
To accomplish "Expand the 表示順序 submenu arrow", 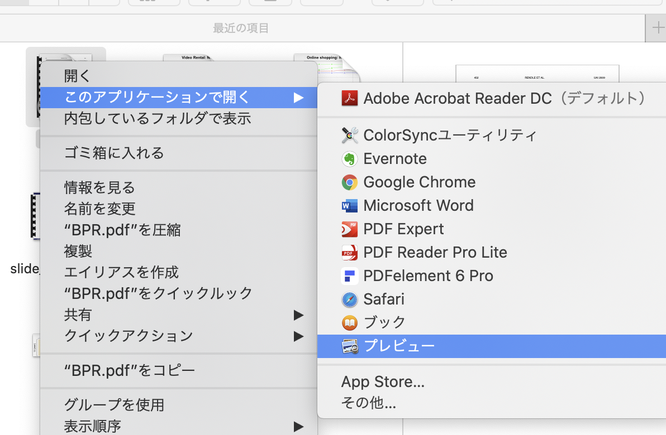I will (x=298, y=427).
